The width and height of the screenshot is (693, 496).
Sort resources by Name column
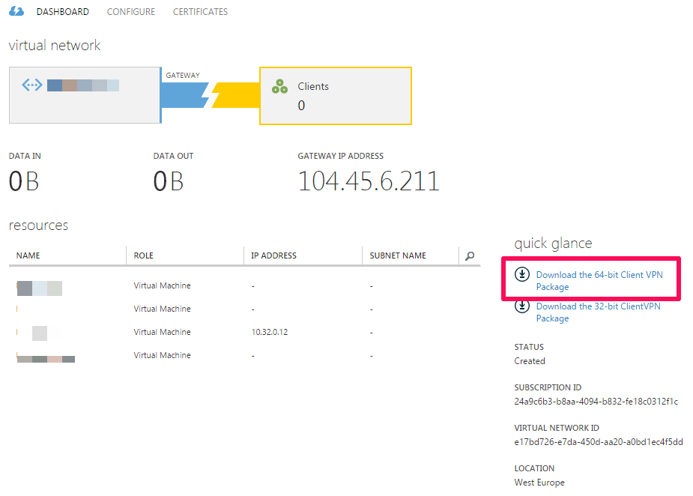point(28,255)
